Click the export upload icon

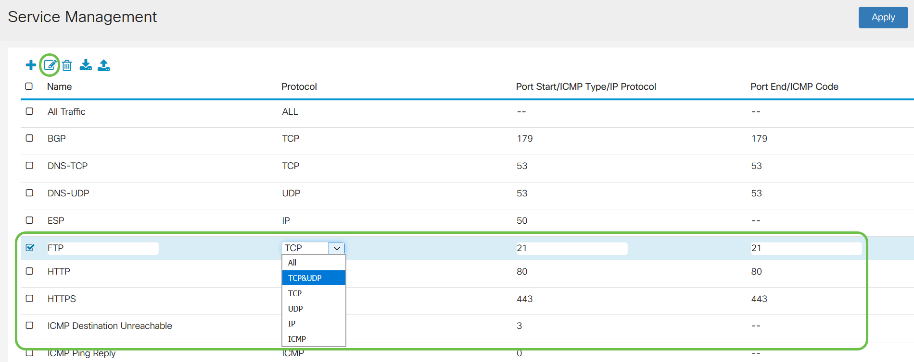(x=103, y=65)
